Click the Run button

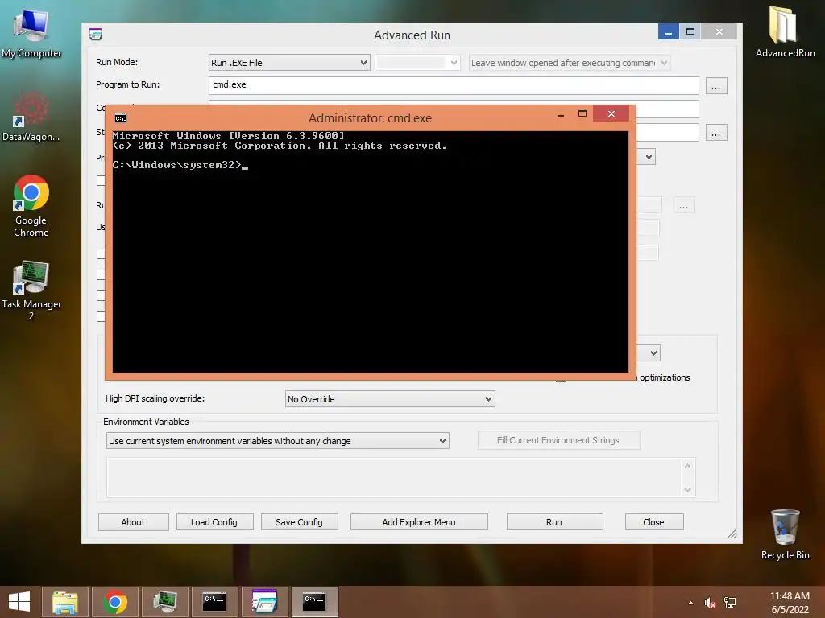(554, 521)
